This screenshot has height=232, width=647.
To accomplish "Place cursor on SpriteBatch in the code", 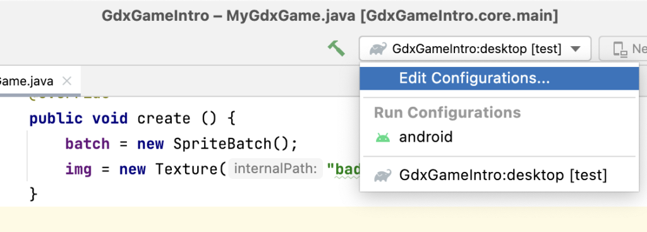I will coord(222,143).
